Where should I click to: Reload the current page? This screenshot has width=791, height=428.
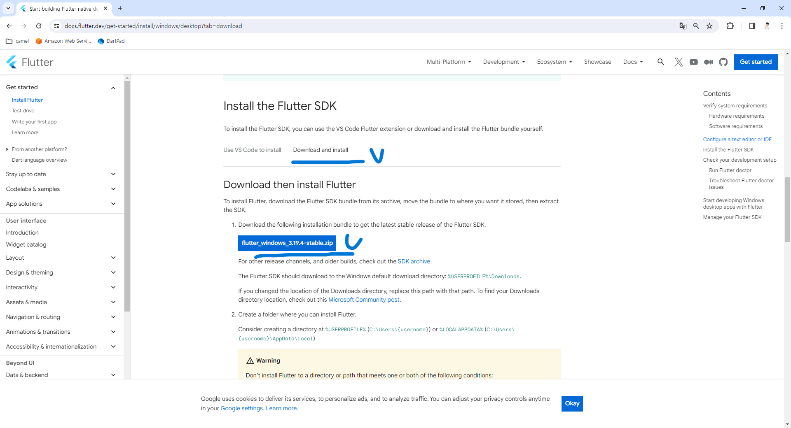[39, 26]
